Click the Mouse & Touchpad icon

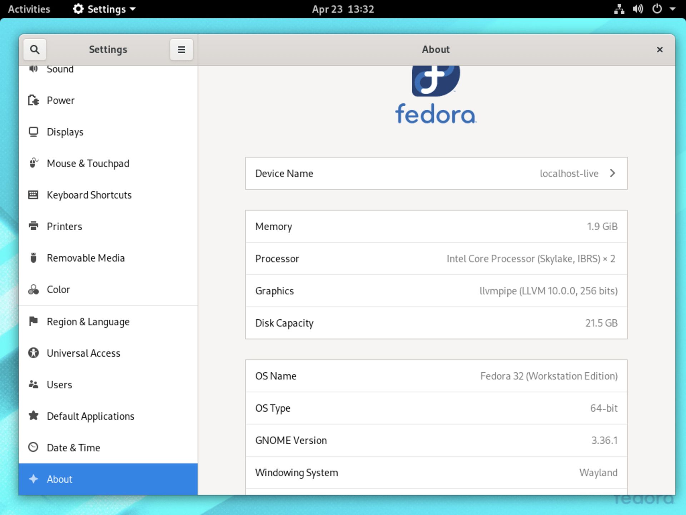[x=34, y=163]
